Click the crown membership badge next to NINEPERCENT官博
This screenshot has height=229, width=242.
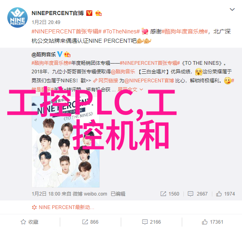(x=98, y=13)
